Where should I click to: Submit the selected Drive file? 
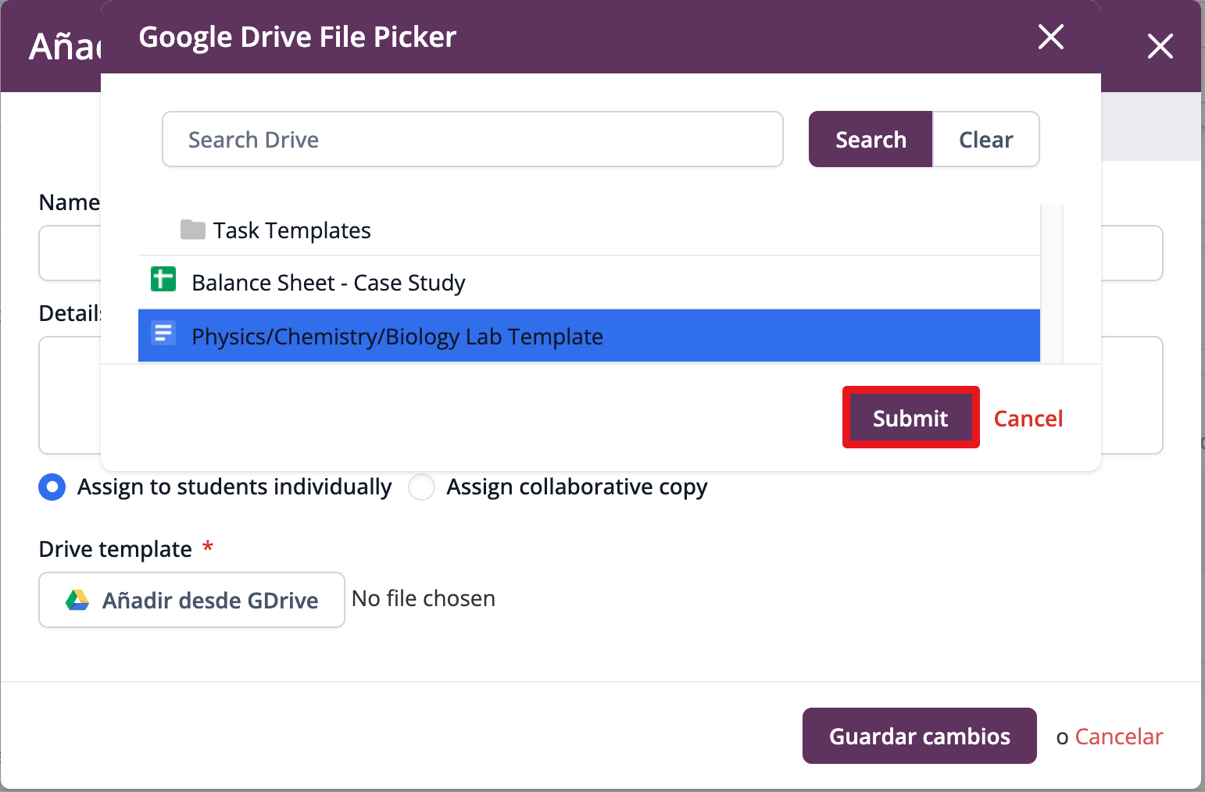[x=910, y=418]
